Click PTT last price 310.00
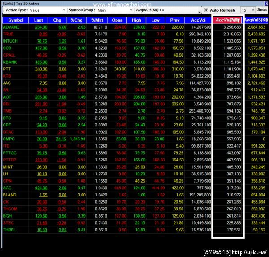This screenshot has width=269, height=257. [x=41, y=70]
